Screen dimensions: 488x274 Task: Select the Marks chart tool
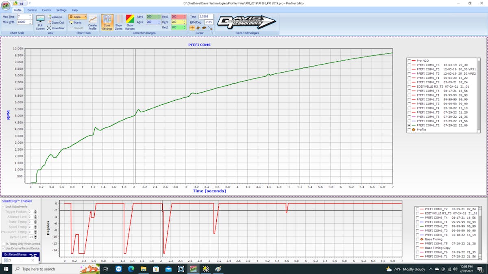tap(76, 23)
